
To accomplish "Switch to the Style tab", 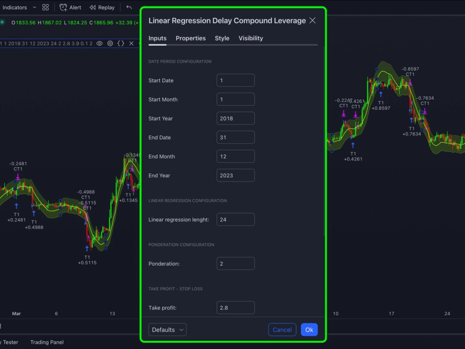I will (222, 38).
